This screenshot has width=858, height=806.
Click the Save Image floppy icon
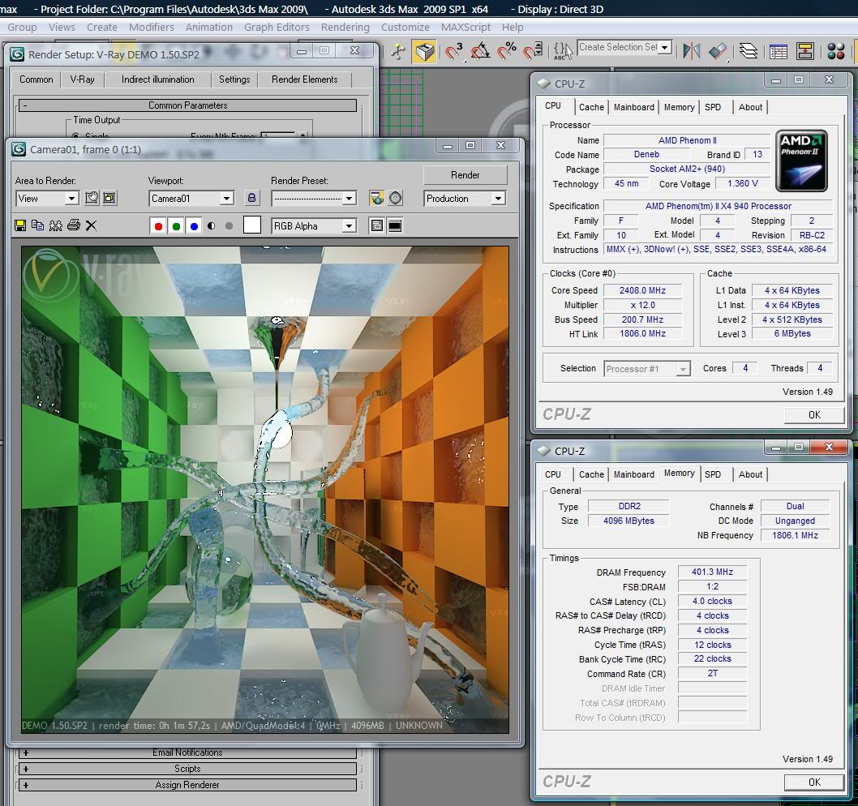(20, 225)
